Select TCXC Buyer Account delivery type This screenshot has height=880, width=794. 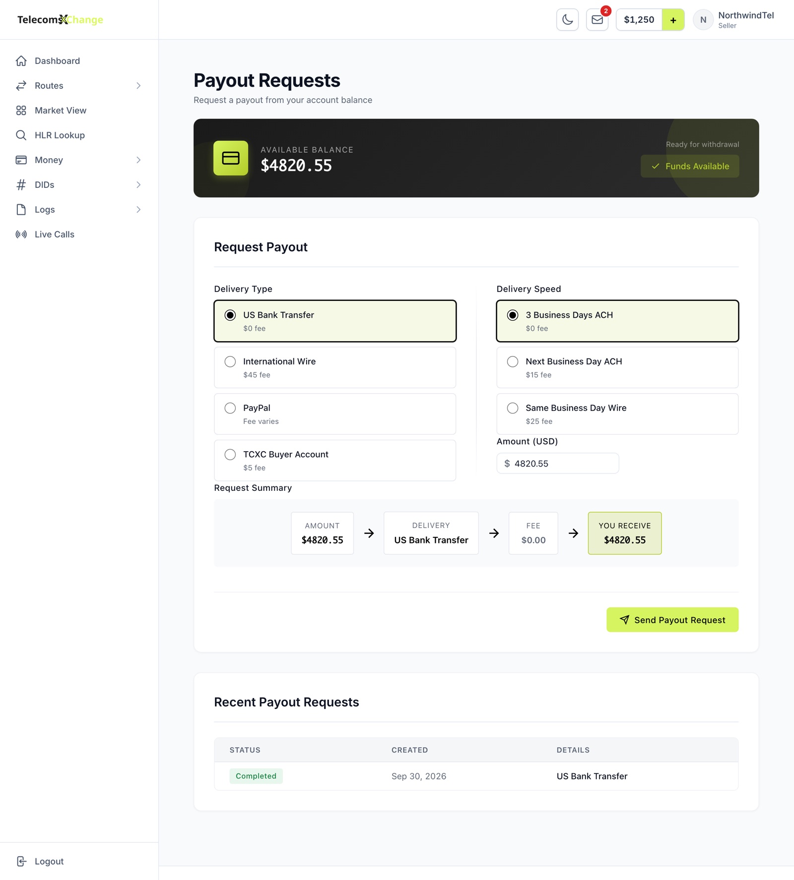point(335,461)
